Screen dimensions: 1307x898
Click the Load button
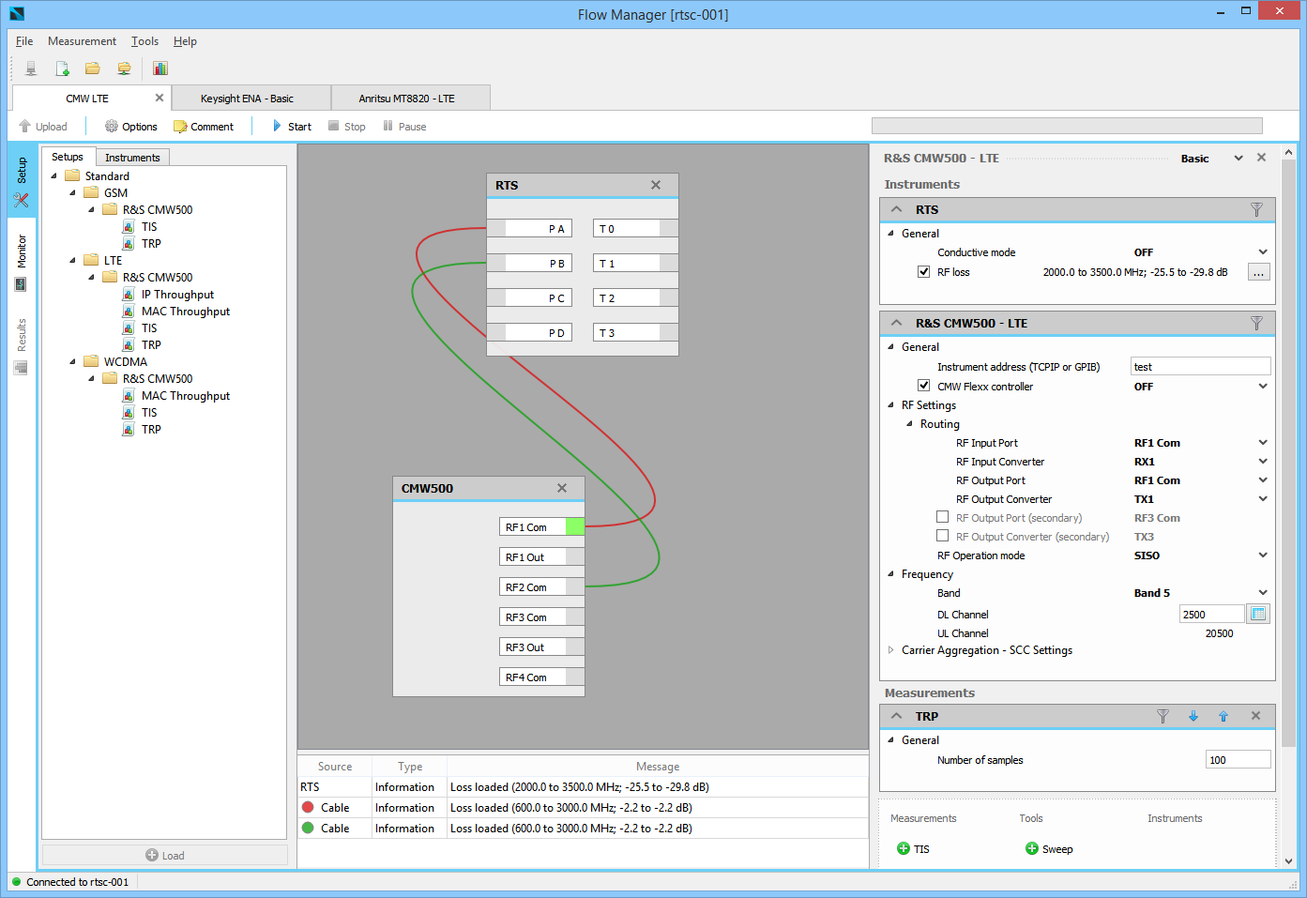(x=165, y=855)
